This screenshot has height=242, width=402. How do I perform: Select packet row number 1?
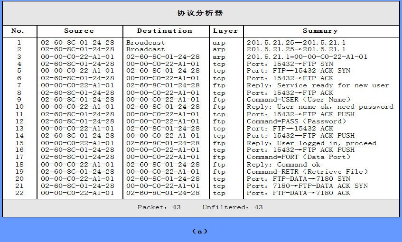[19, 43]
